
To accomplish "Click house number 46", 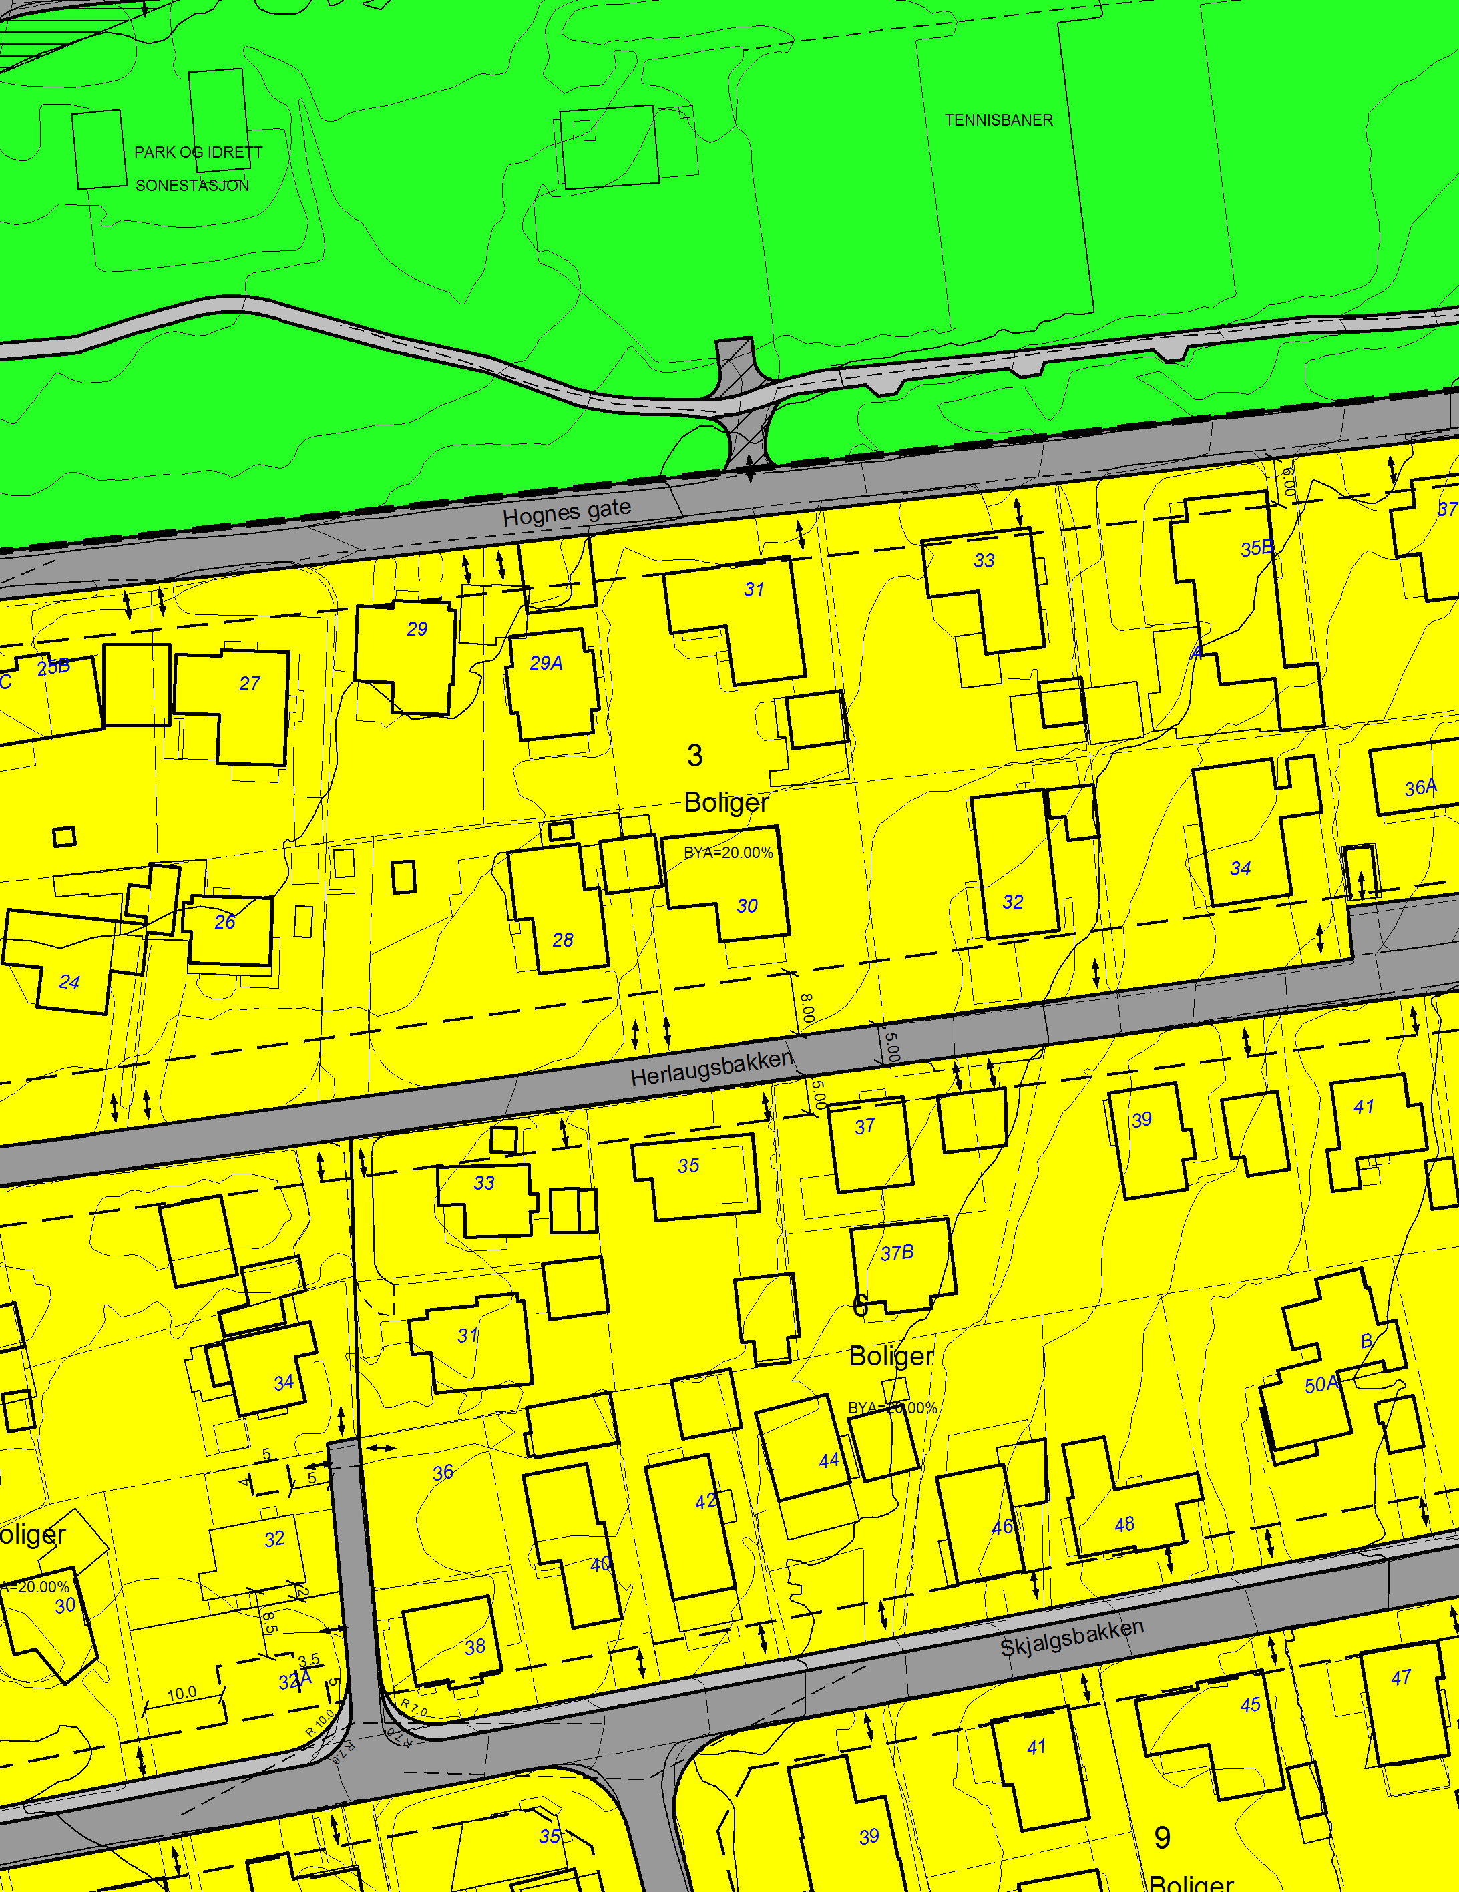I will tap(1002, 1527).
